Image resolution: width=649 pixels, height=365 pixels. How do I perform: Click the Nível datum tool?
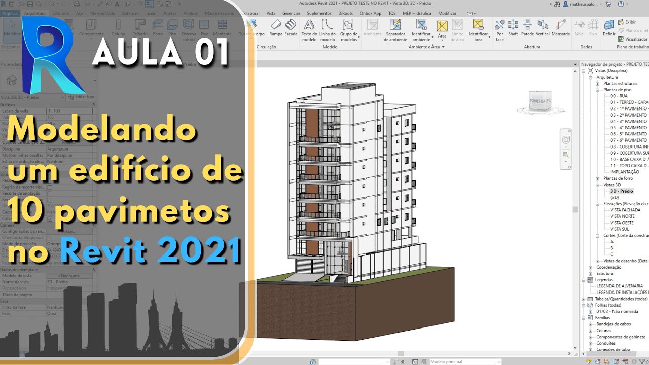tap(579, 28)
